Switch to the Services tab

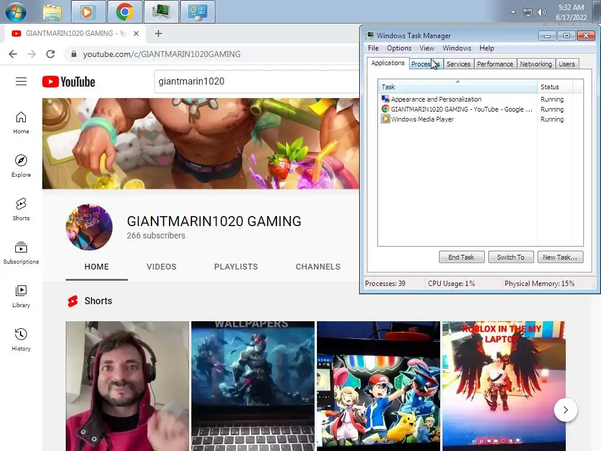click(x=458, y=64)
